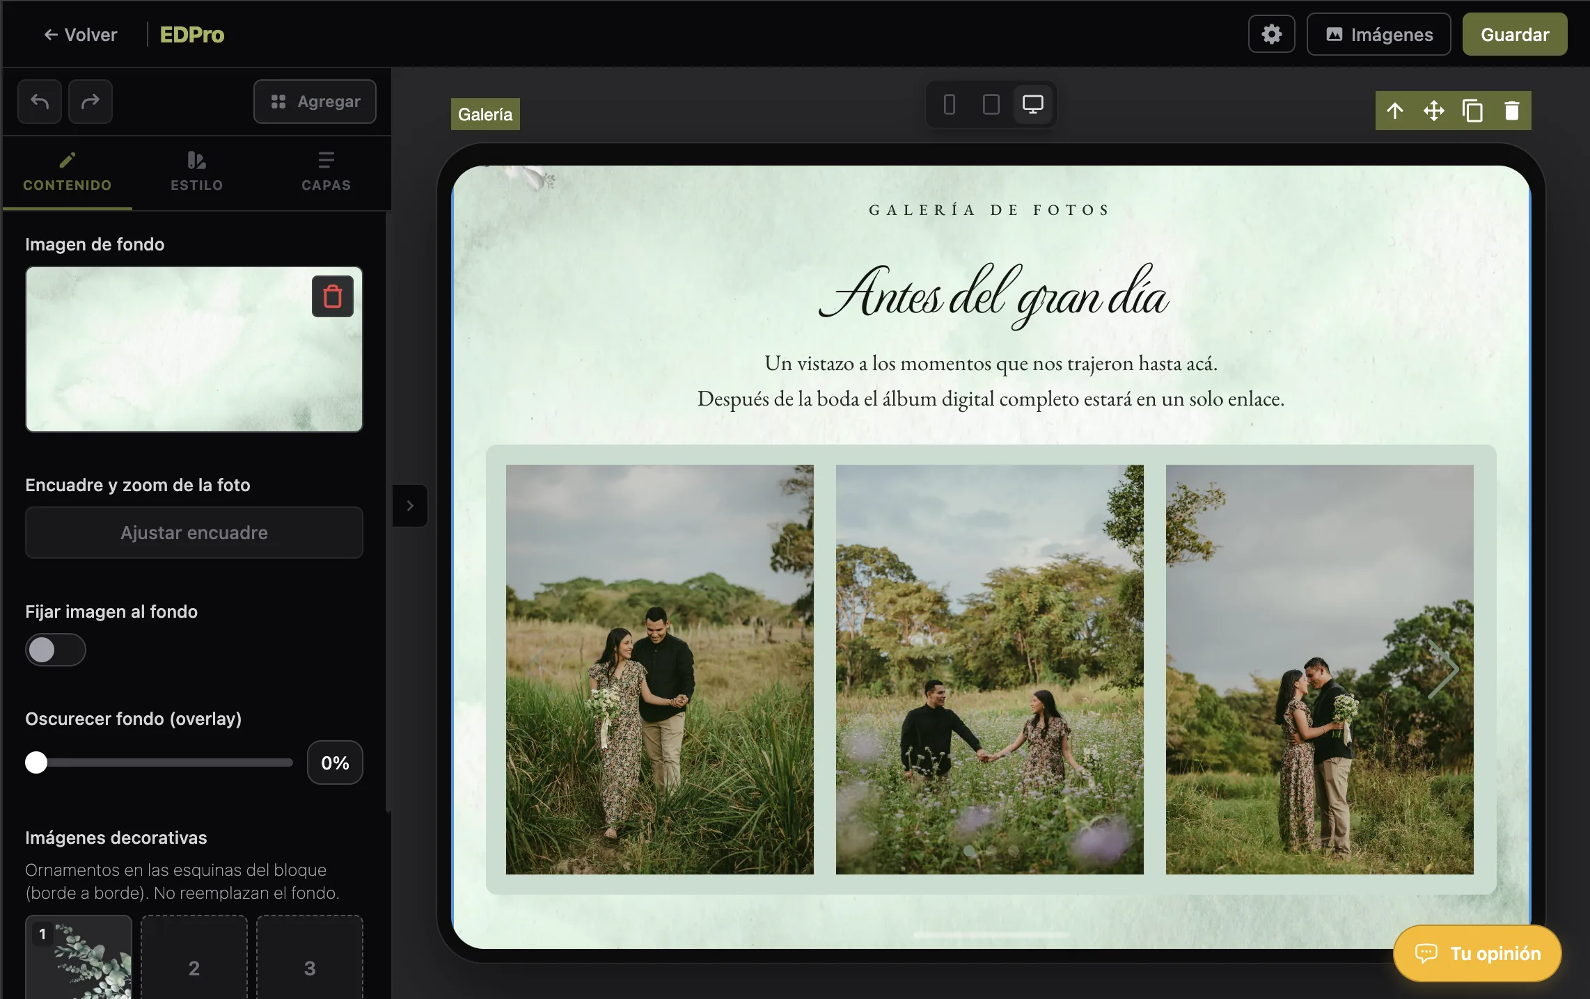
Task: Click the middle gallery photo holding hands
Action: pos(989,669)
